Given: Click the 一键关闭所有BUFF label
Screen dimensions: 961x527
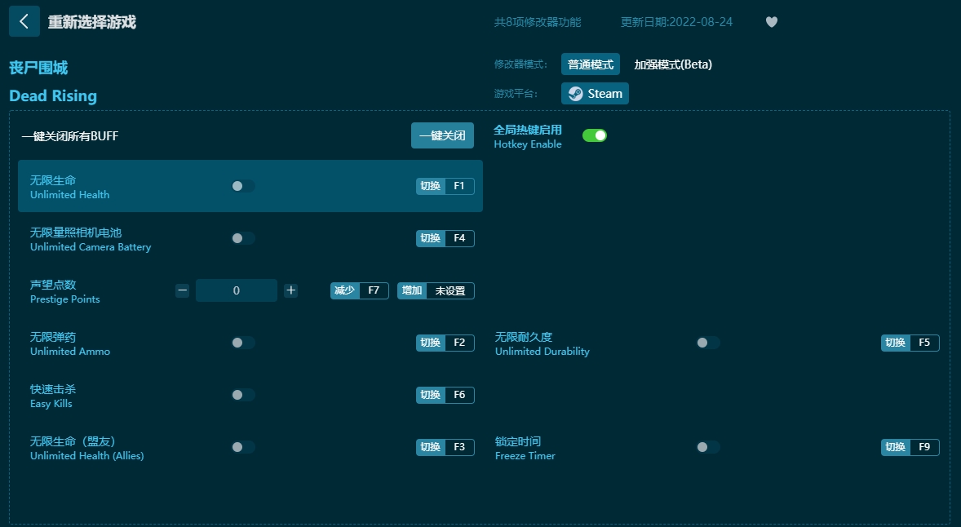Looking at the screenshot, I should pyautogui.click(x=70, y=136).
